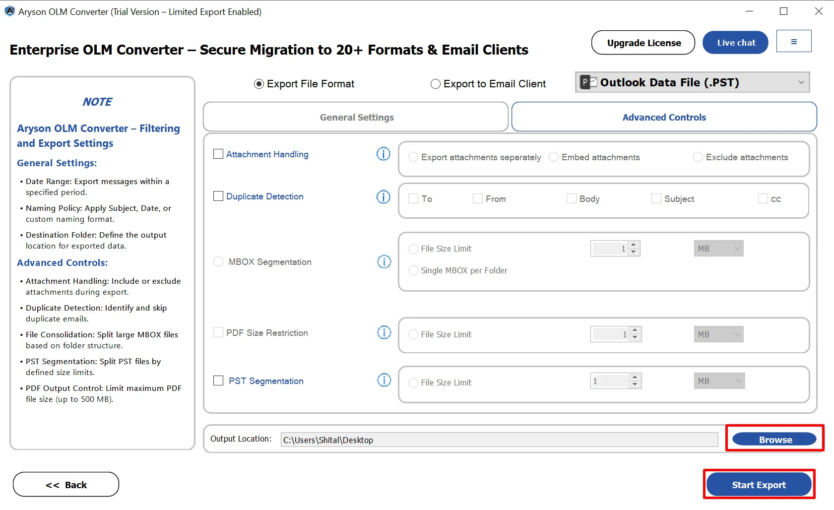This screenshot has height=510, width=834.
Task: Switch to the General Settings tab
Action: pos(356,117)
